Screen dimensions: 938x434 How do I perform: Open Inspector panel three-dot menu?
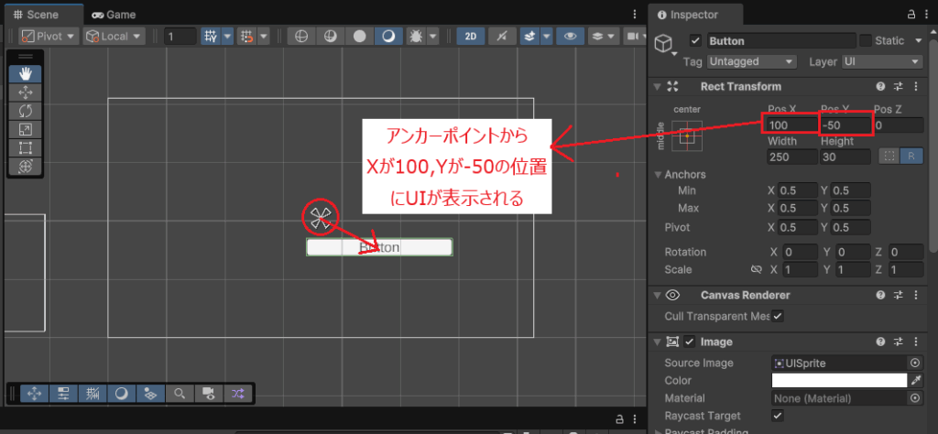click(x=927, y=15)
